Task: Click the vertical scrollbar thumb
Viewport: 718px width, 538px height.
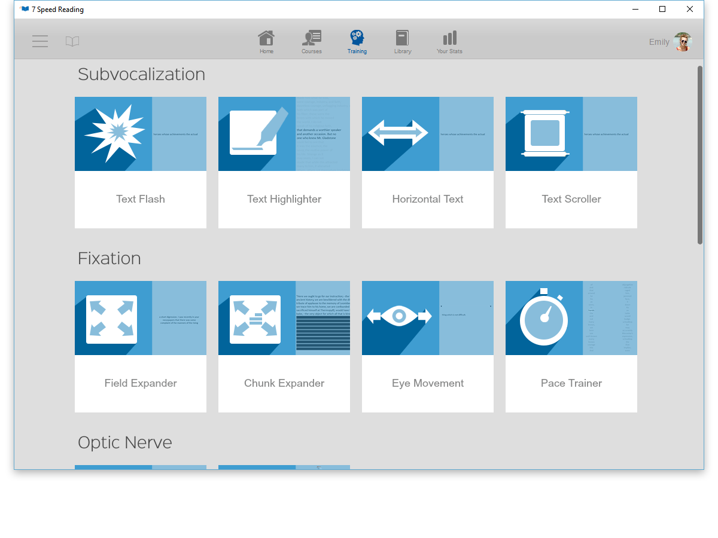Action: coord(700,155)
